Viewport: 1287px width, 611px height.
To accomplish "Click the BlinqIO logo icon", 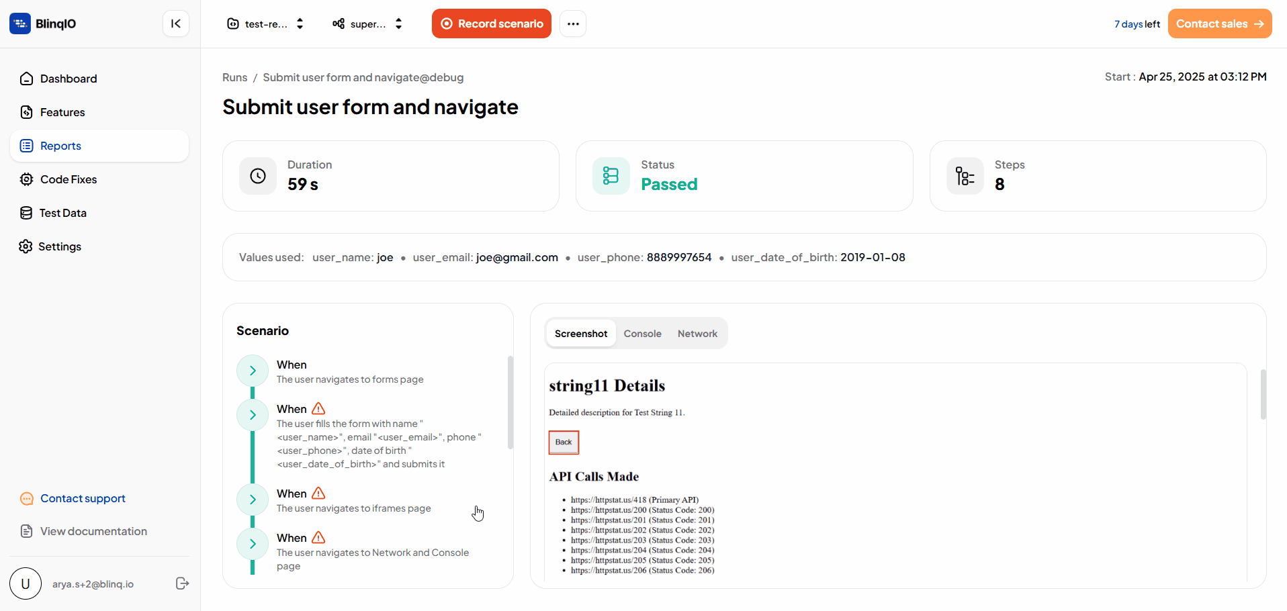I will (x=20, y=23).
